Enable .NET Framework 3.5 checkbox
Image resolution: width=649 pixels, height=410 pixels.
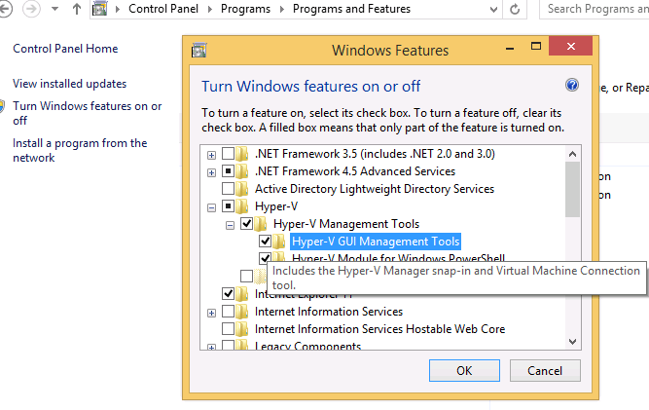pos(228,153)
